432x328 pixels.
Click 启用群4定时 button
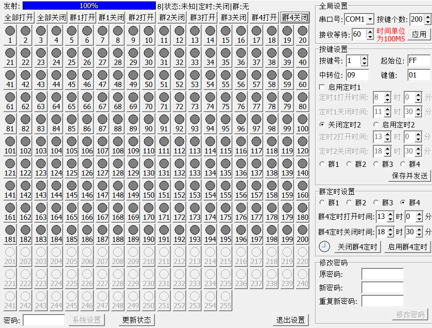[407, 247]
